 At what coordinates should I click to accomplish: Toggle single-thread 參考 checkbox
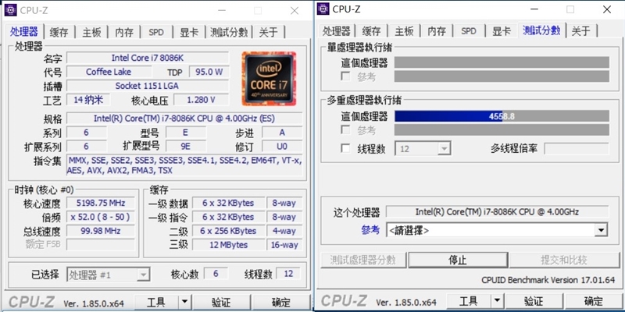click(x=345, y=76)
